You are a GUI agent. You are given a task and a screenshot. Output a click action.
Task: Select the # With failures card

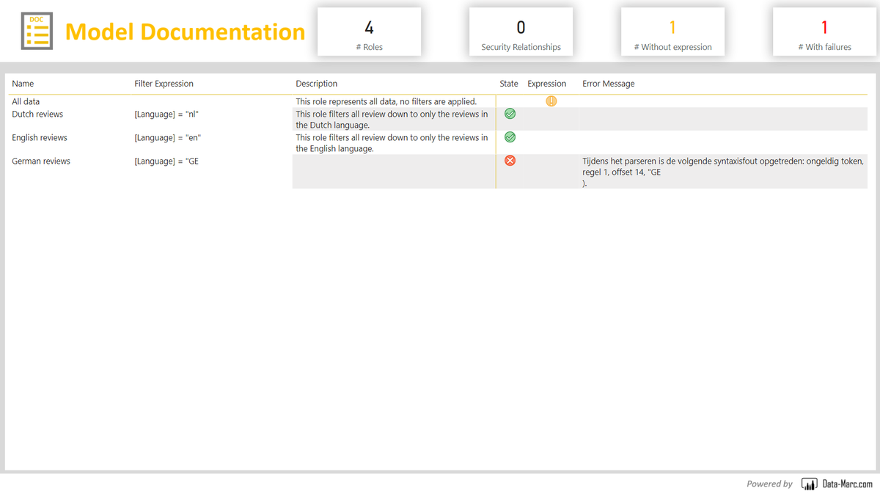point(824,32)
